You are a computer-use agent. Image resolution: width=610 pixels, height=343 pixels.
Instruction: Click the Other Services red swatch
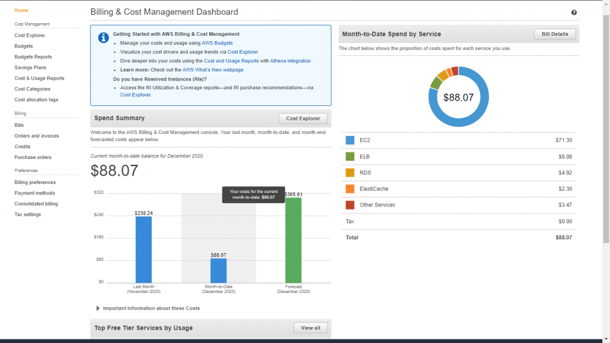(350, 205)
